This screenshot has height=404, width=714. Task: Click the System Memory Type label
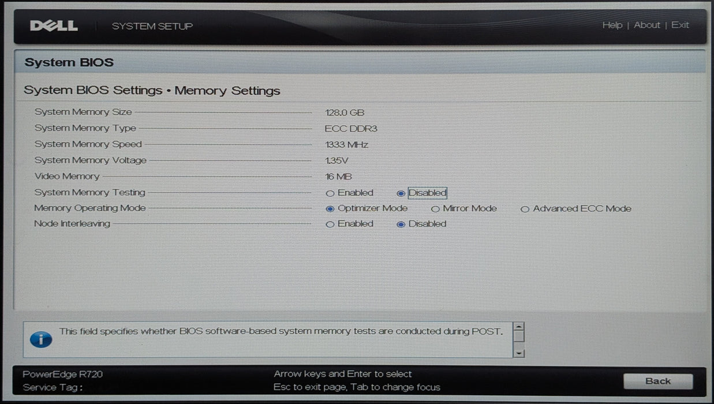[x=85, y=128]
